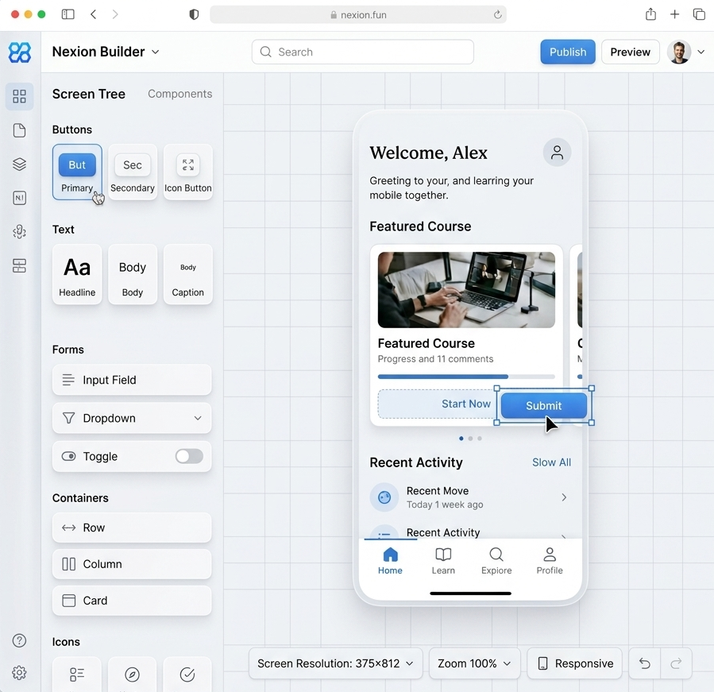
Task: Click the user avatar photo
Action: pos(679,52)
